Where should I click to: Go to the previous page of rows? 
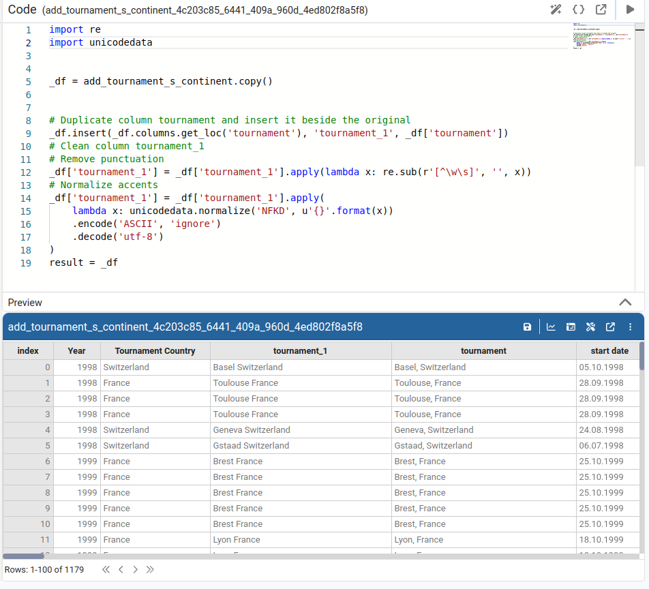[x=121, y=569]
